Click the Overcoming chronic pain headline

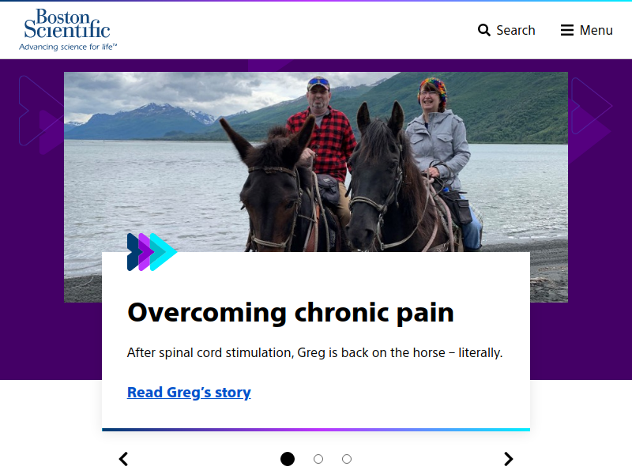click(291, 314)
